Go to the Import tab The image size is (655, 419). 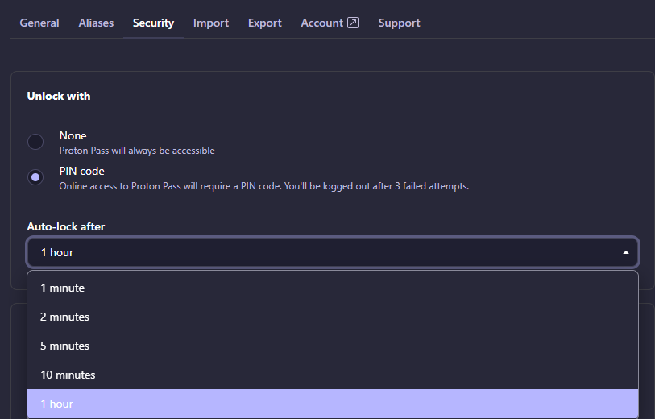point(211,23)
